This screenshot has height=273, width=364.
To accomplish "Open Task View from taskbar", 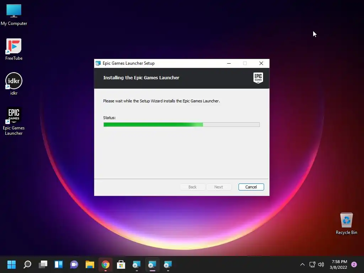I will (43, 264).
